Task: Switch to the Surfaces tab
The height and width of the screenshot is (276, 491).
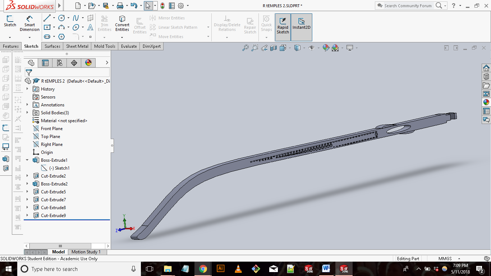Action: pos(52,46)
